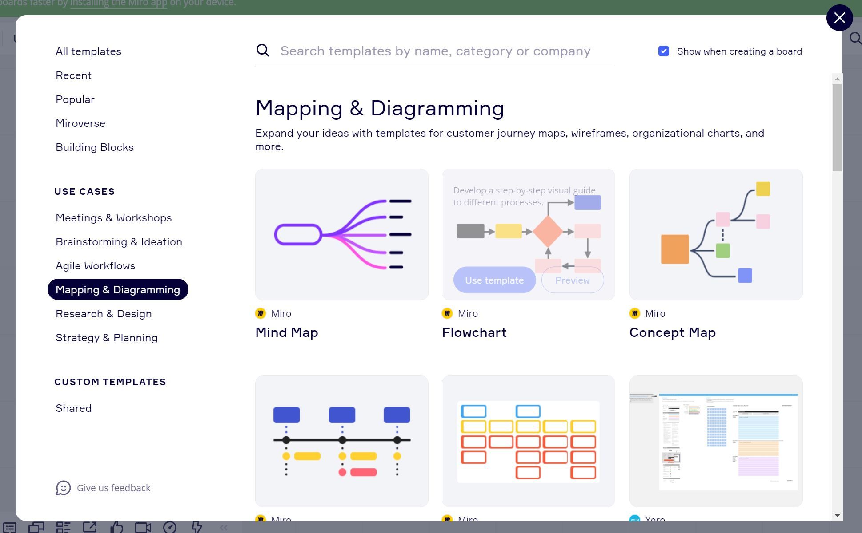Click the search magnifier icon
The height and width of the screenshot is (533, 862).
(263, 51)
